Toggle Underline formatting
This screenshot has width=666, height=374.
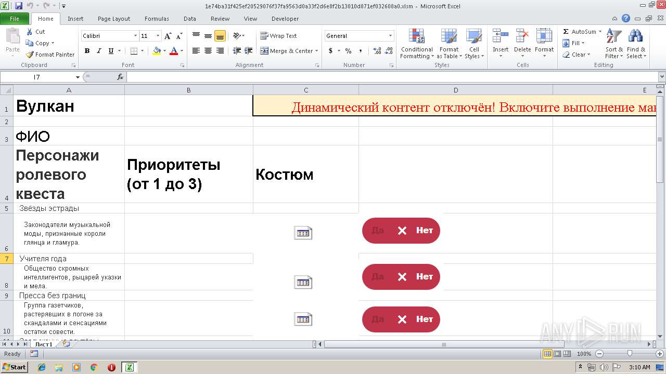coord(111,51)
